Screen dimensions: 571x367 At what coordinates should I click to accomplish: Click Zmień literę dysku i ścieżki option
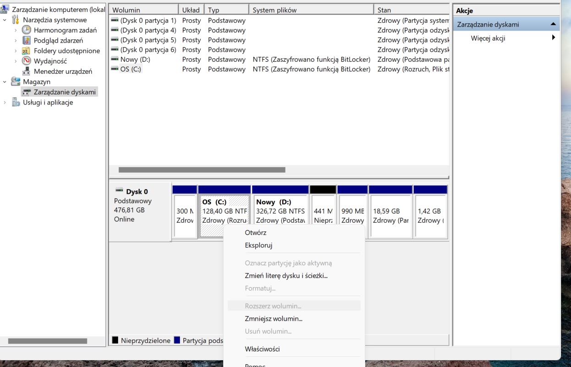[x=286, y=275]
